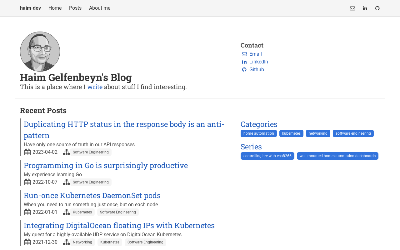
Task: Click the author avatar portrait
Action: point(40,52)
